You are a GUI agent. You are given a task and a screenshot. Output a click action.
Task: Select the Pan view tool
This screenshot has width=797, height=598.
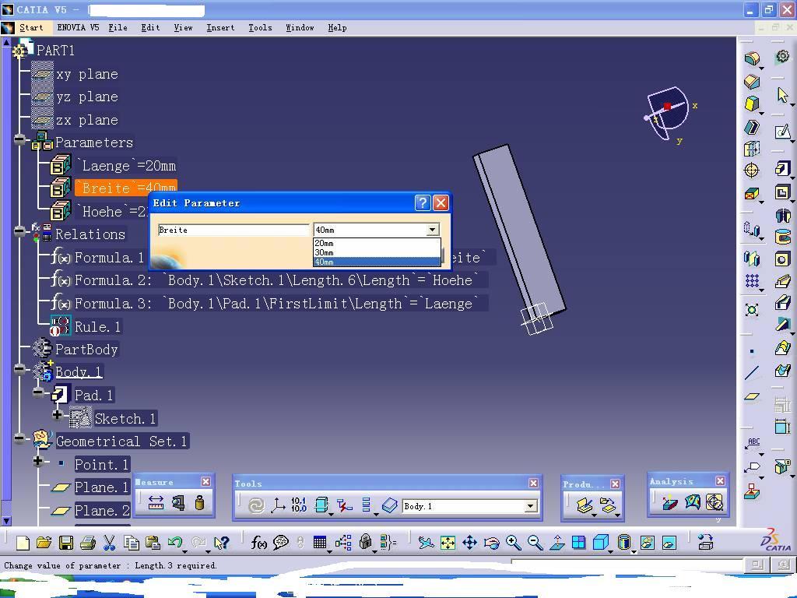point(469,543)
